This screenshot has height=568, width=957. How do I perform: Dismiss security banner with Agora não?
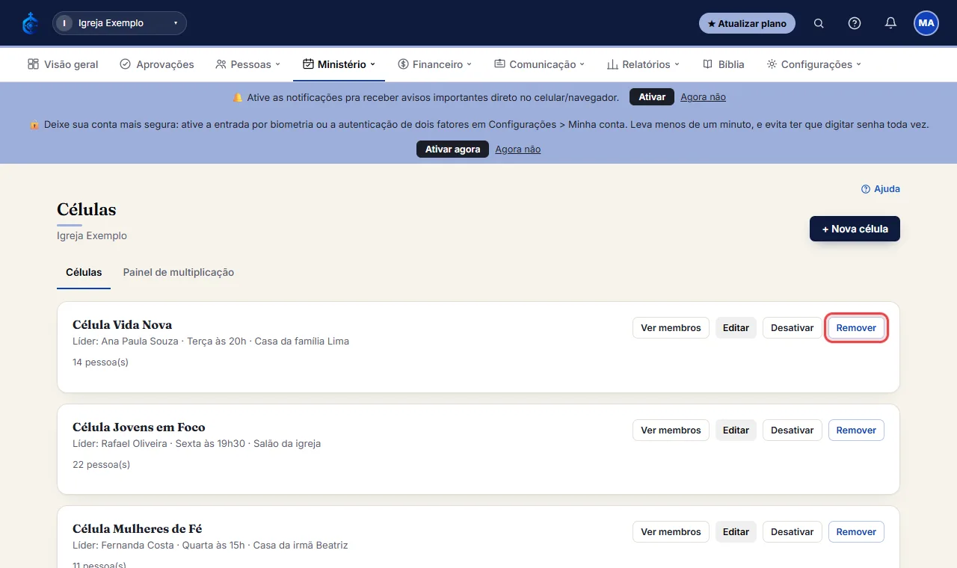click(x=517, y=149)
